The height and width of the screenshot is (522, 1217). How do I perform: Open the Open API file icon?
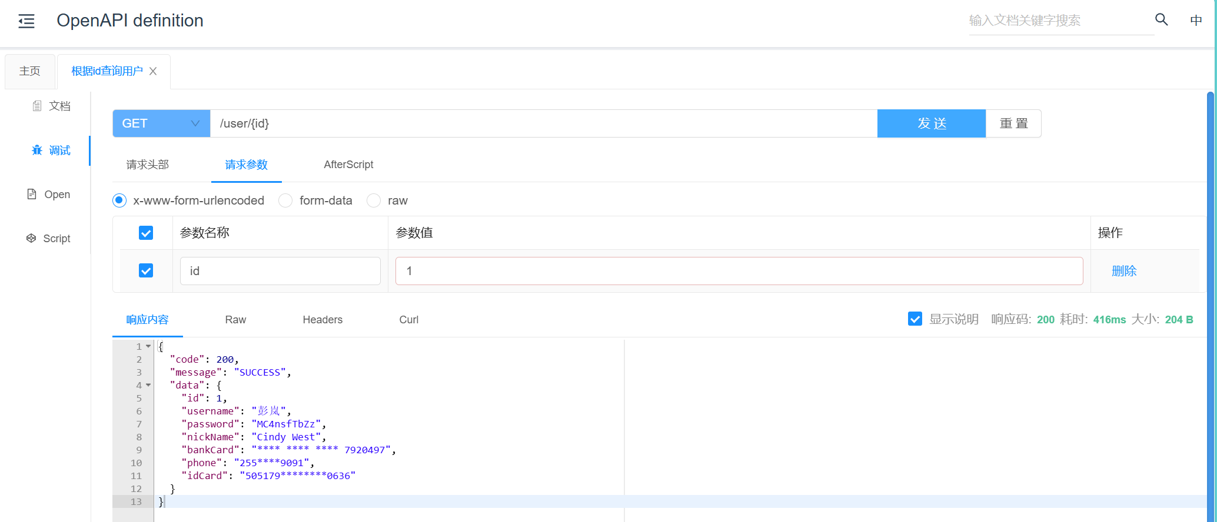[32, 194]
